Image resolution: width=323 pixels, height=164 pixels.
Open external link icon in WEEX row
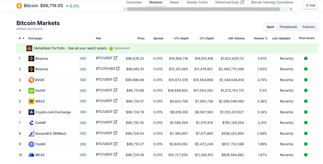pos(115,101)
